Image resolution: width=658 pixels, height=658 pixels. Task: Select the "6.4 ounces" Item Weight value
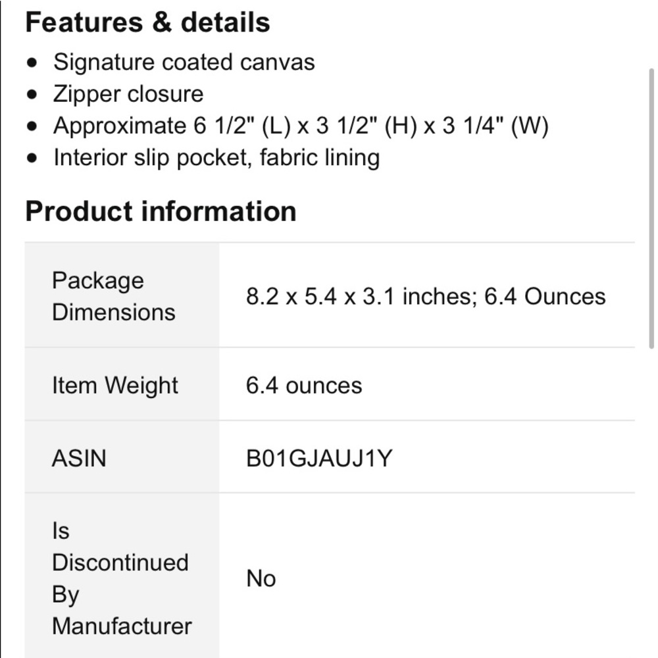coord(303,385)
